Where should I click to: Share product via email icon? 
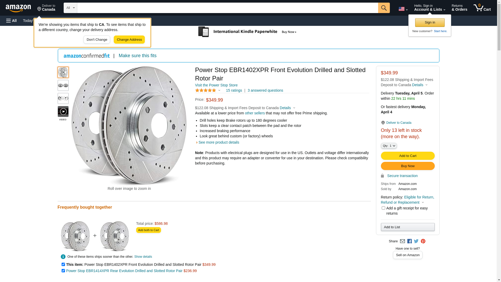[x=402, y=241]
